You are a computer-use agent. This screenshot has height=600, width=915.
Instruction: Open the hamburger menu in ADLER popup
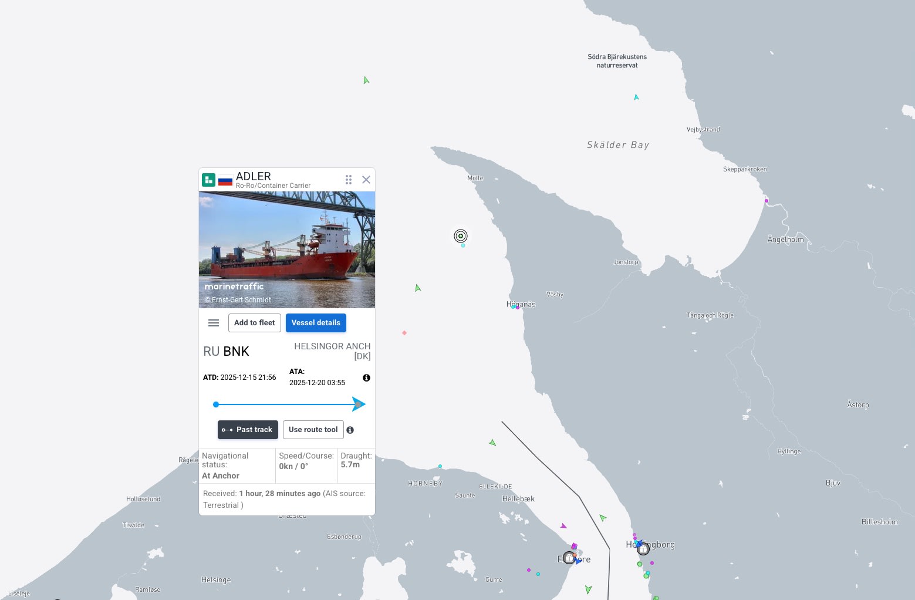[214, 323]
